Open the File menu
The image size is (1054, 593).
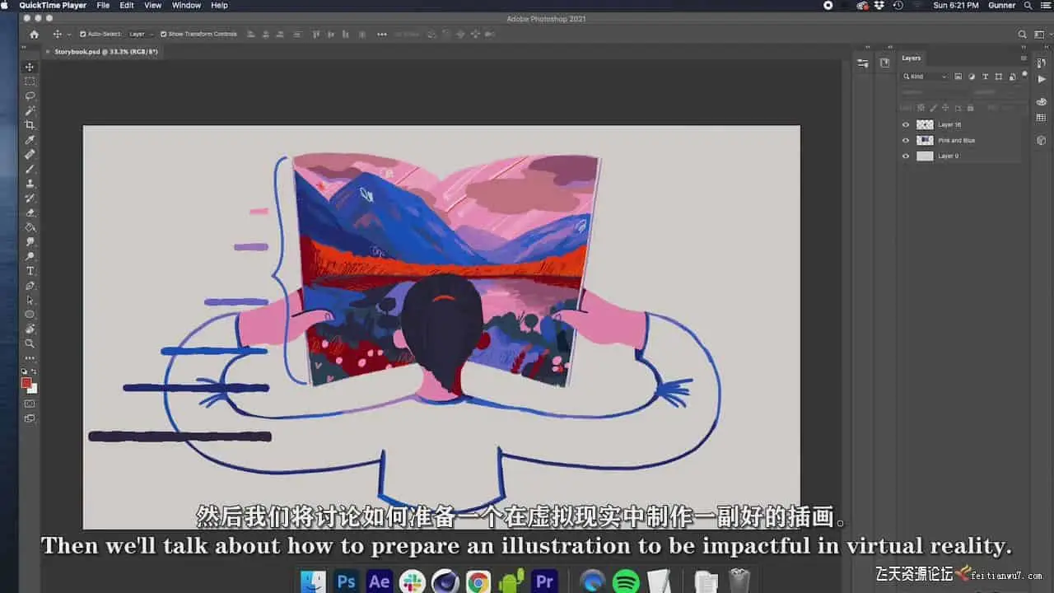point(103,5)
